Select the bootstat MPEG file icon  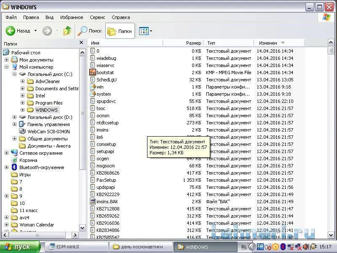[93, 73]
